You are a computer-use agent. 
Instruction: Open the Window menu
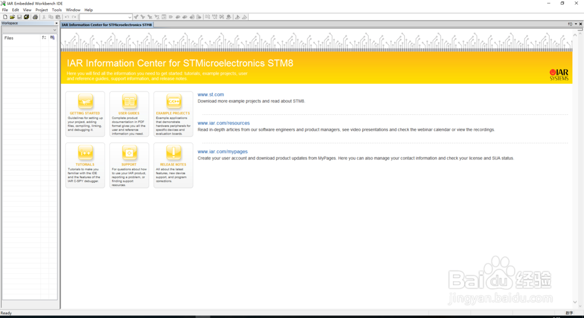click(73, 10)
